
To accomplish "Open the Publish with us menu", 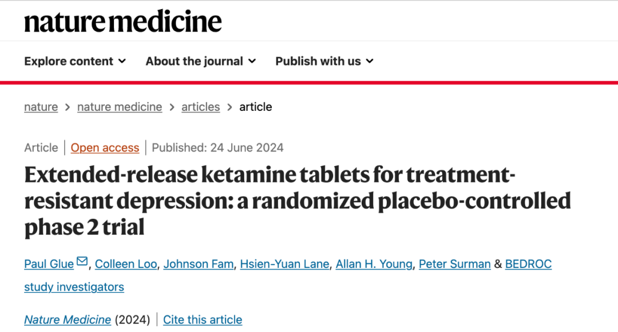I will tap(324, 61).
